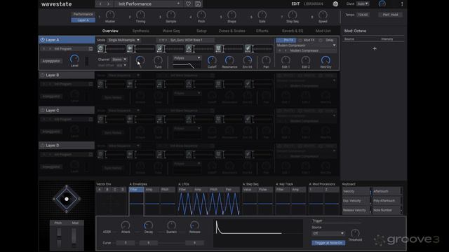Screen dimensions: 449x252
Task: Click the Wet/Dry effect knob
Action: click(326, 60)
